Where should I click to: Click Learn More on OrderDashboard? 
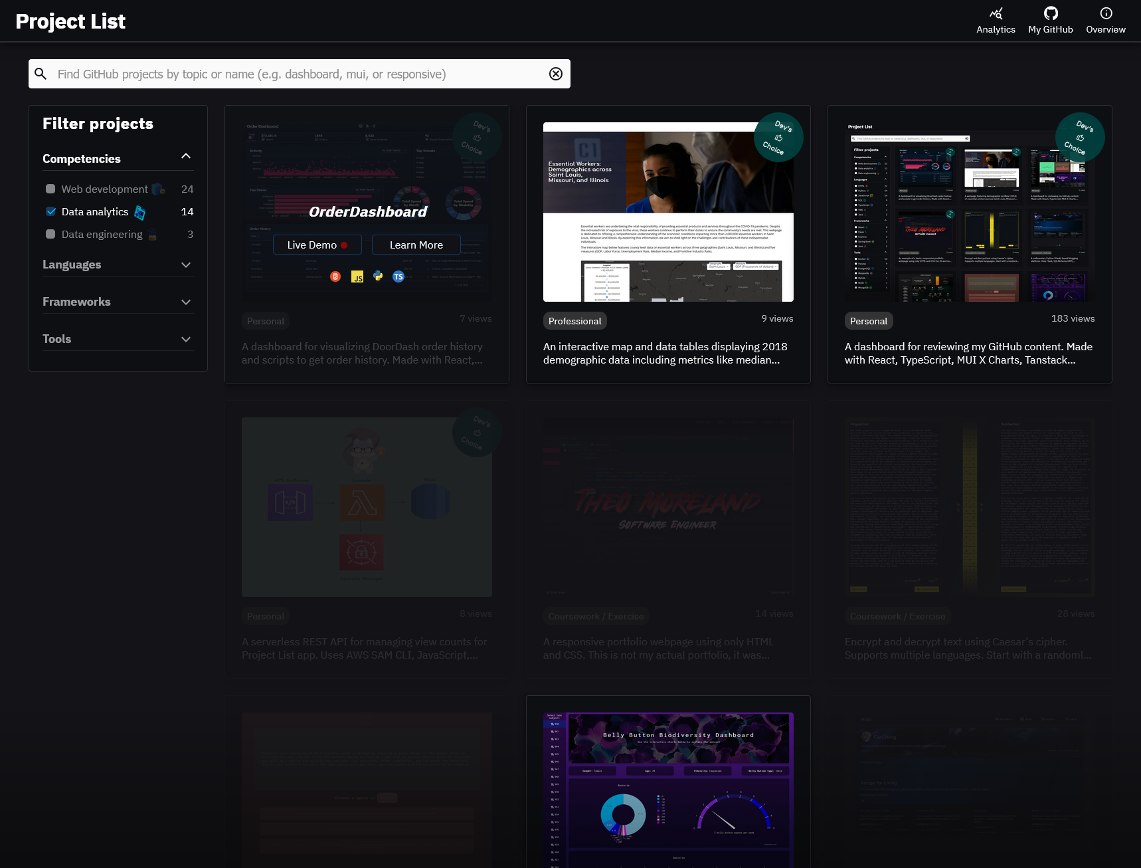416,245
